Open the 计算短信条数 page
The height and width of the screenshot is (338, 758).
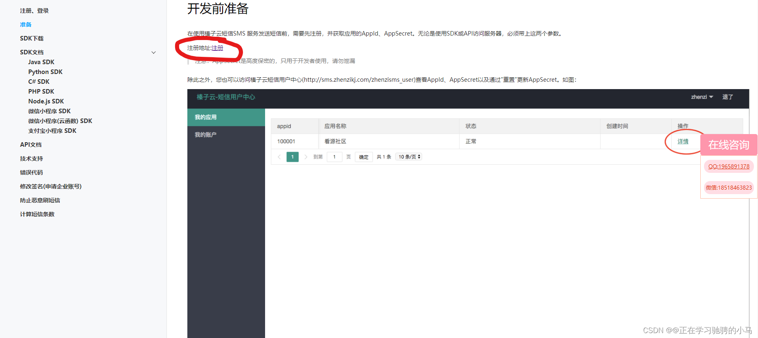(37, 214)
